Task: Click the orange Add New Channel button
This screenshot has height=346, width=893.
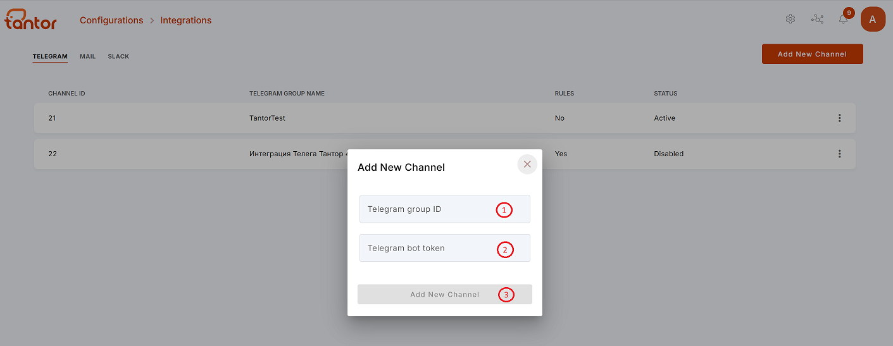Action: 812,54
